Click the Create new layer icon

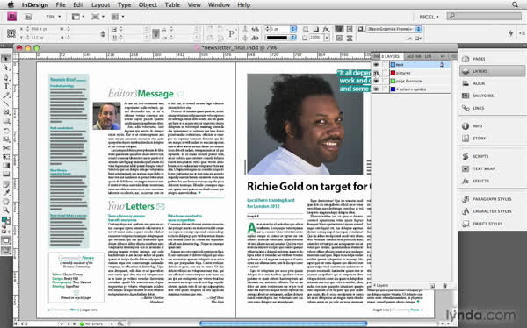432,286
